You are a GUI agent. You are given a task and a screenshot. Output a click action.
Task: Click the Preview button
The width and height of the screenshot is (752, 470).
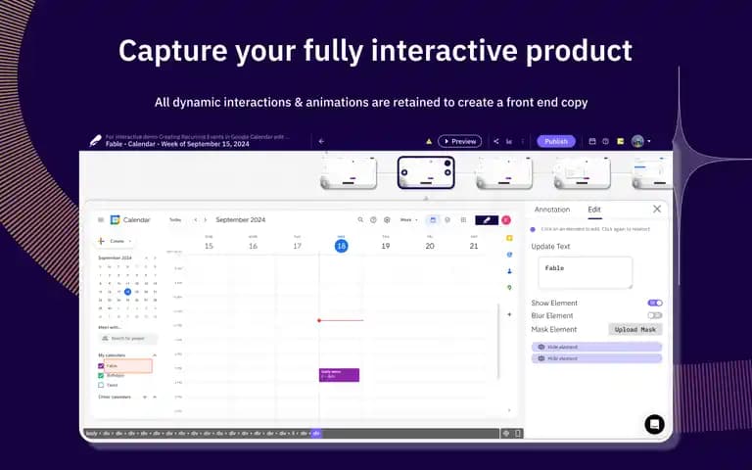tap(459, 141)
